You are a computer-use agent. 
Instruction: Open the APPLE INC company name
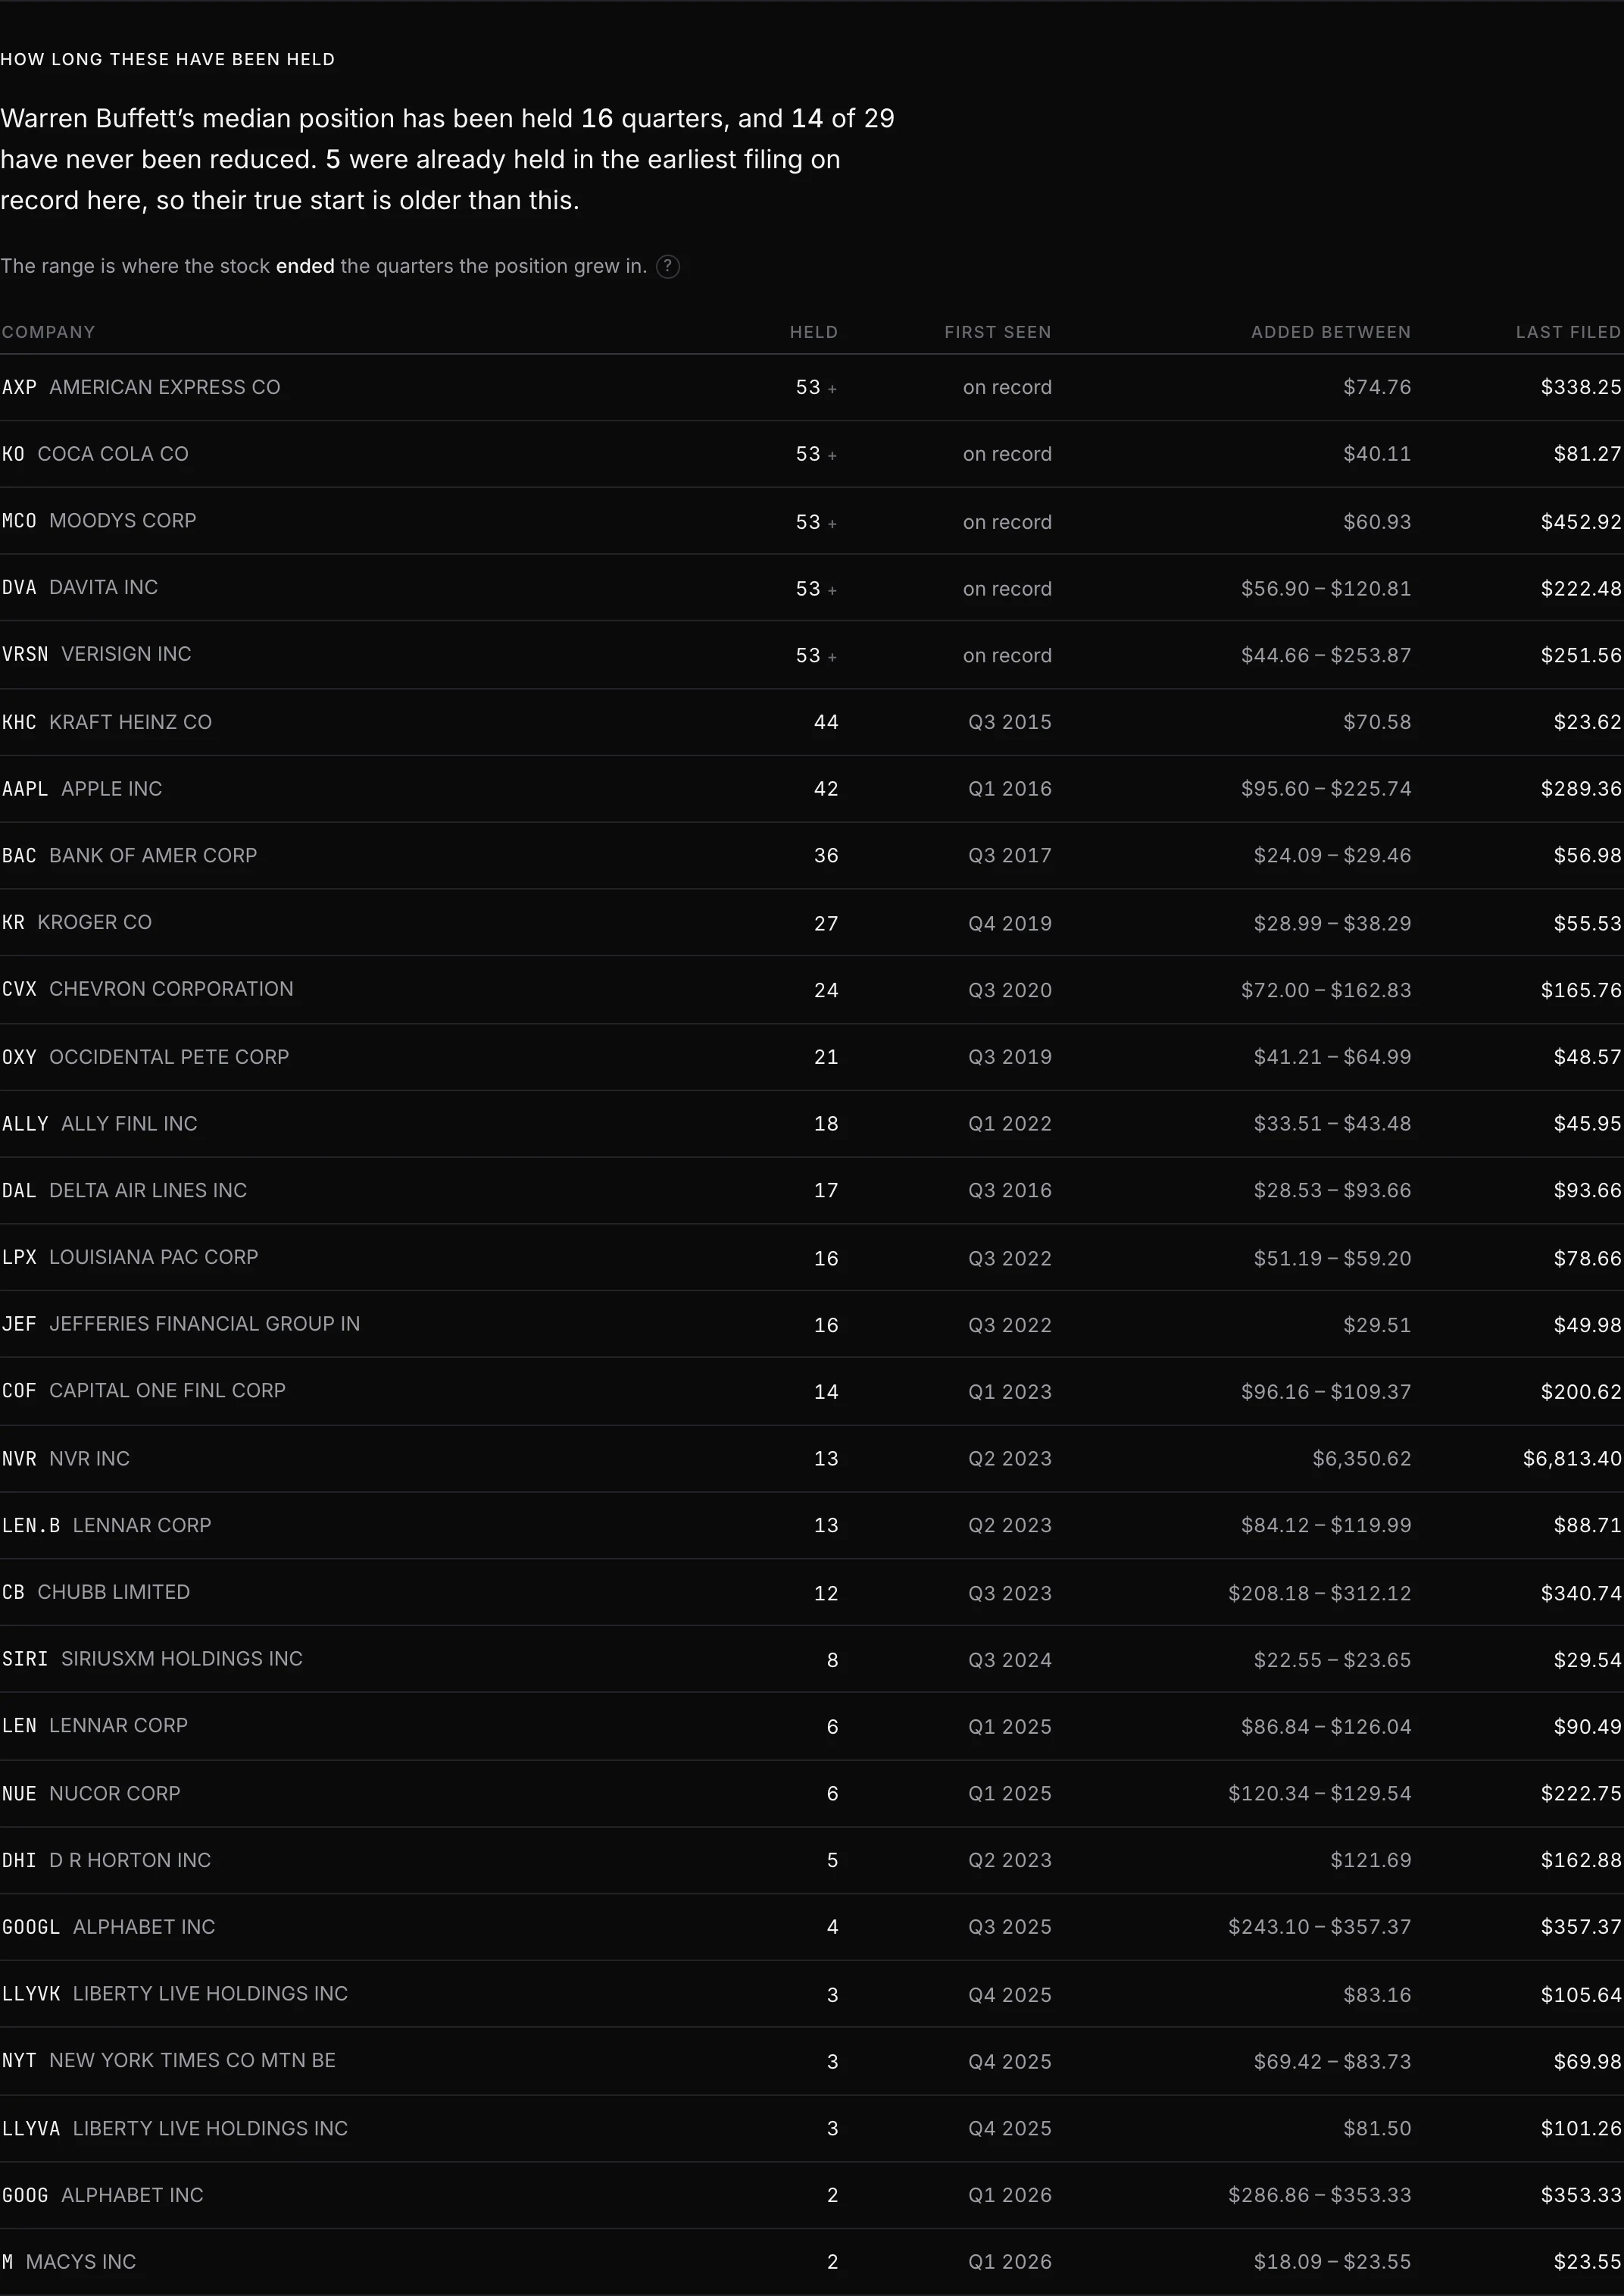point(112,790)
